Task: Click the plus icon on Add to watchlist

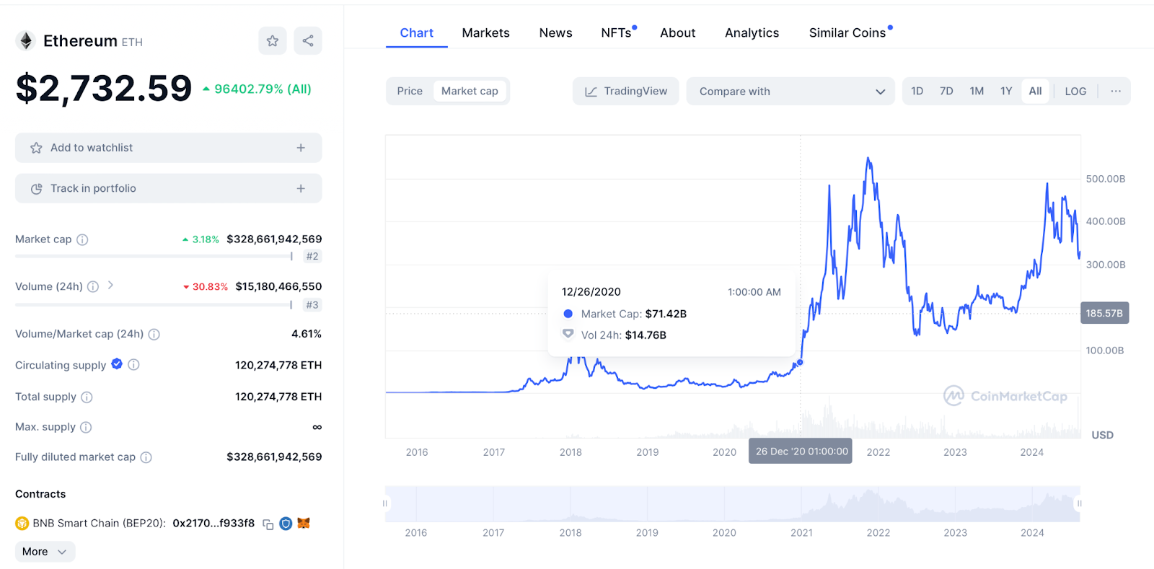Action: pyautogui.click(x=301, y=148)
